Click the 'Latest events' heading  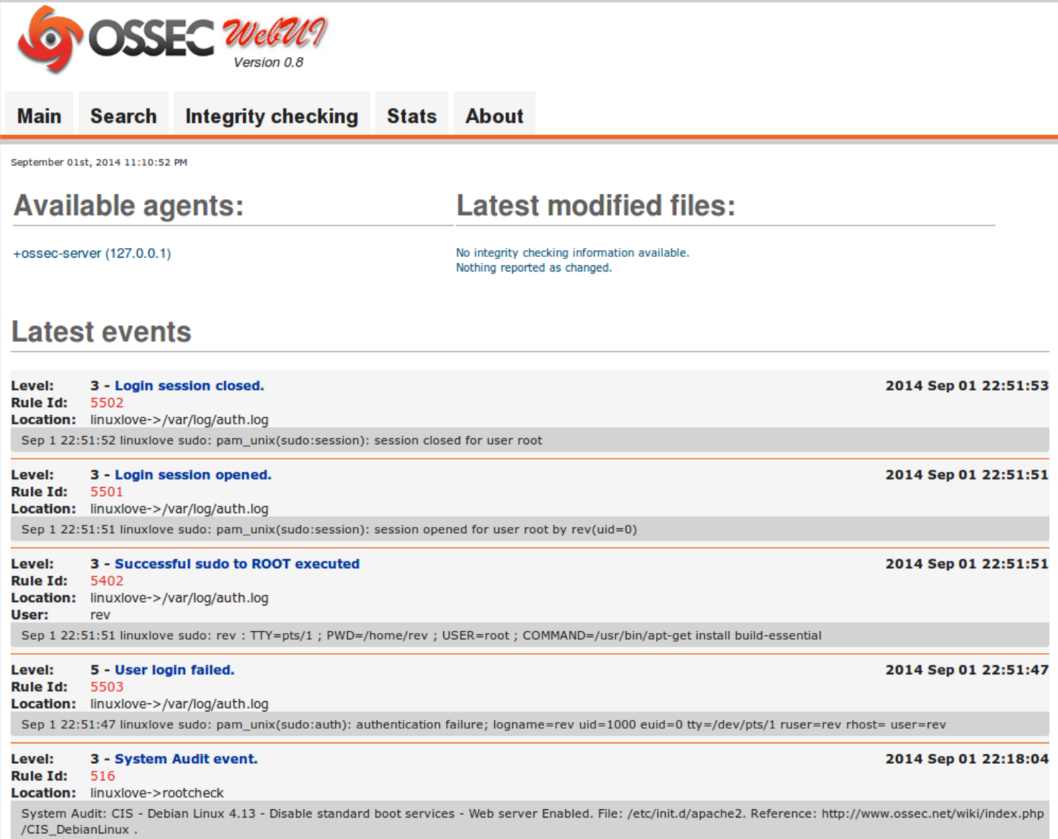tap(101, 331)
